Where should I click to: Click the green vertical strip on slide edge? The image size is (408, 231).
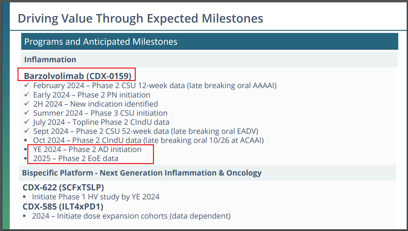click(x=5, y=116)
